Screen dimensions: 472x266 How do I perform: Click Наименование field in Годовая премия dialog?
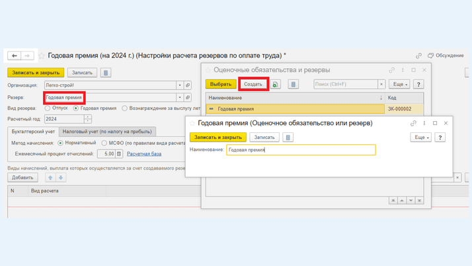301,150
